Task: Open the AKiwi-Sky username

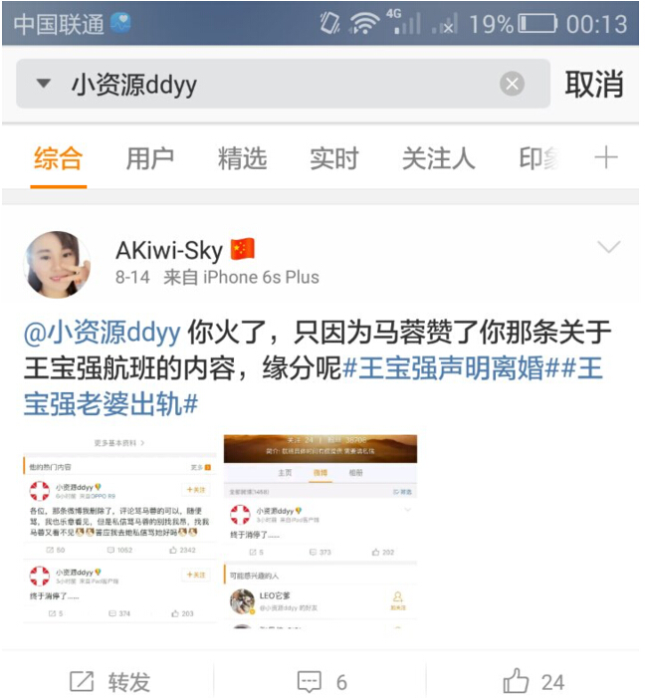Action: click(168, 251)
